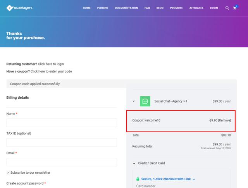The width and height of the screenshot is (248, 188).
Task: Remove Social Chat item with x icon
Action: pos(134,101)
